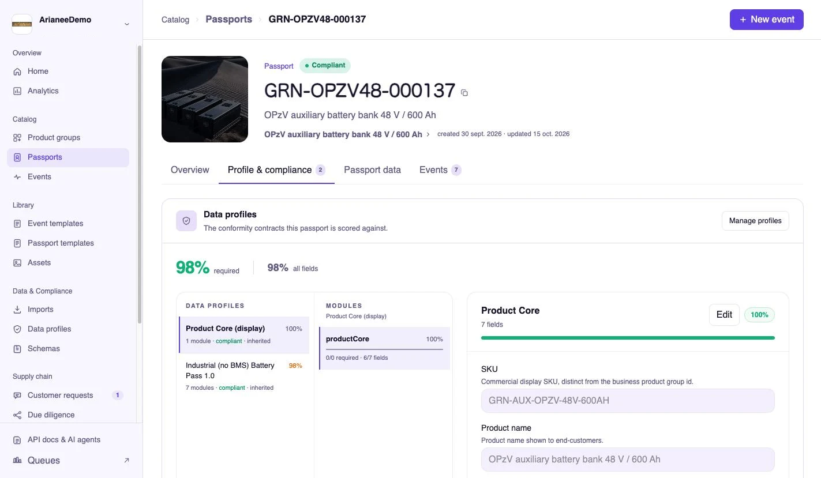Open Event templates in Library

click(x=68, y=224)
